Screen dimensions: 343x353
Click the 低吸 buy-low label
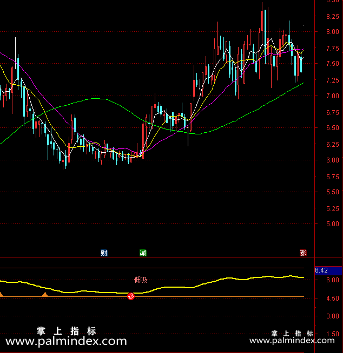pyautogui.click(x=140, y=280)
